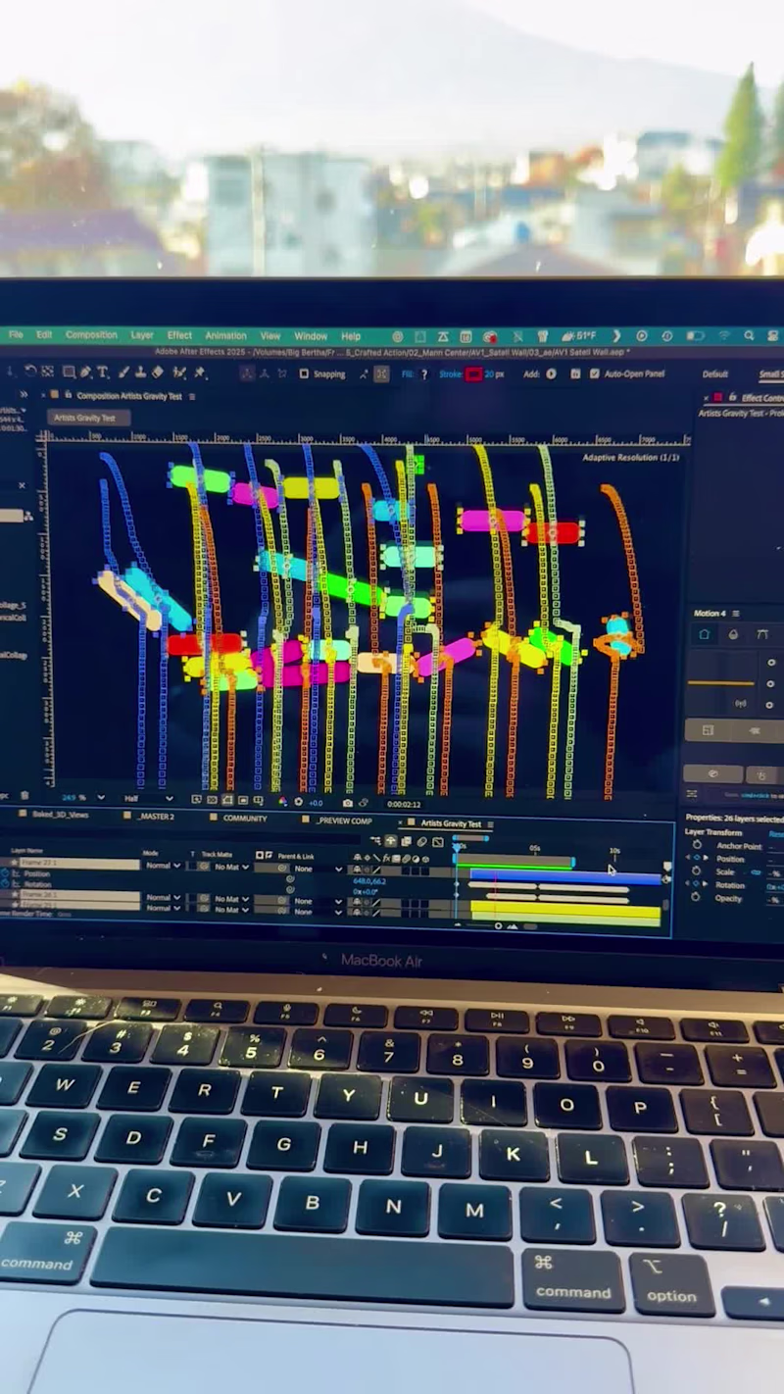Select the Pen tool in toolbar
The height and width of the screenshot is (1394, 784).
click(x=85, y=373)
